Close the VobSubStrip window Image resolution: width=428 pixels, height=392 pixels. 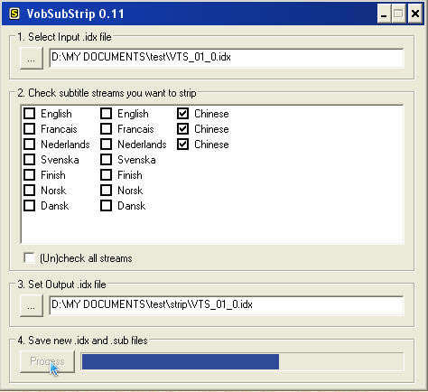tap(415, 14)
